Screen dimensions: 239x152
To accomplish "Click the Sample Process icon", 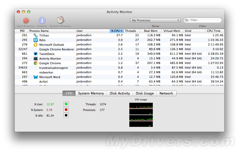I will tap(61, 20).
